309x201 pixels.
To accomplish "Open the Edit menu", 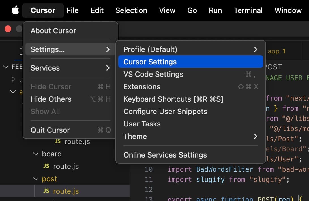I will pyautogui.click(x=97, y=10).
